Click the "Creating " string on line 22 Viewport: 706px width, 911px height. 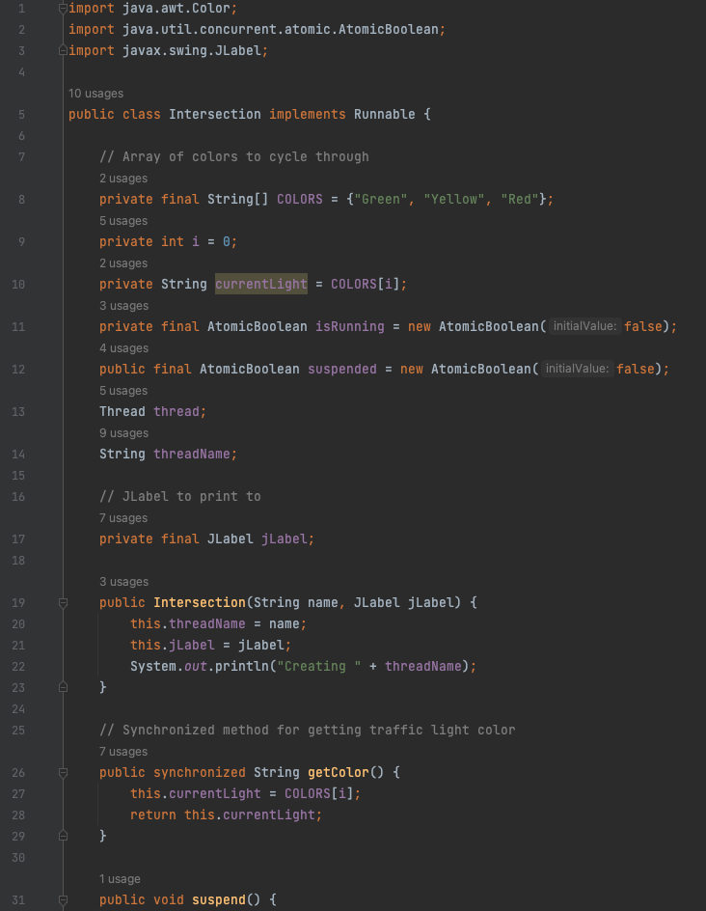(319, 667)
